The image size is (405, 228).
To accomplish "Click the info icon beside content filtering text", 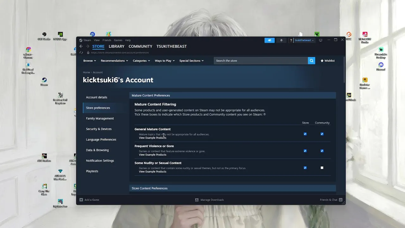I will pyautogui.click(x=265, y=114).
